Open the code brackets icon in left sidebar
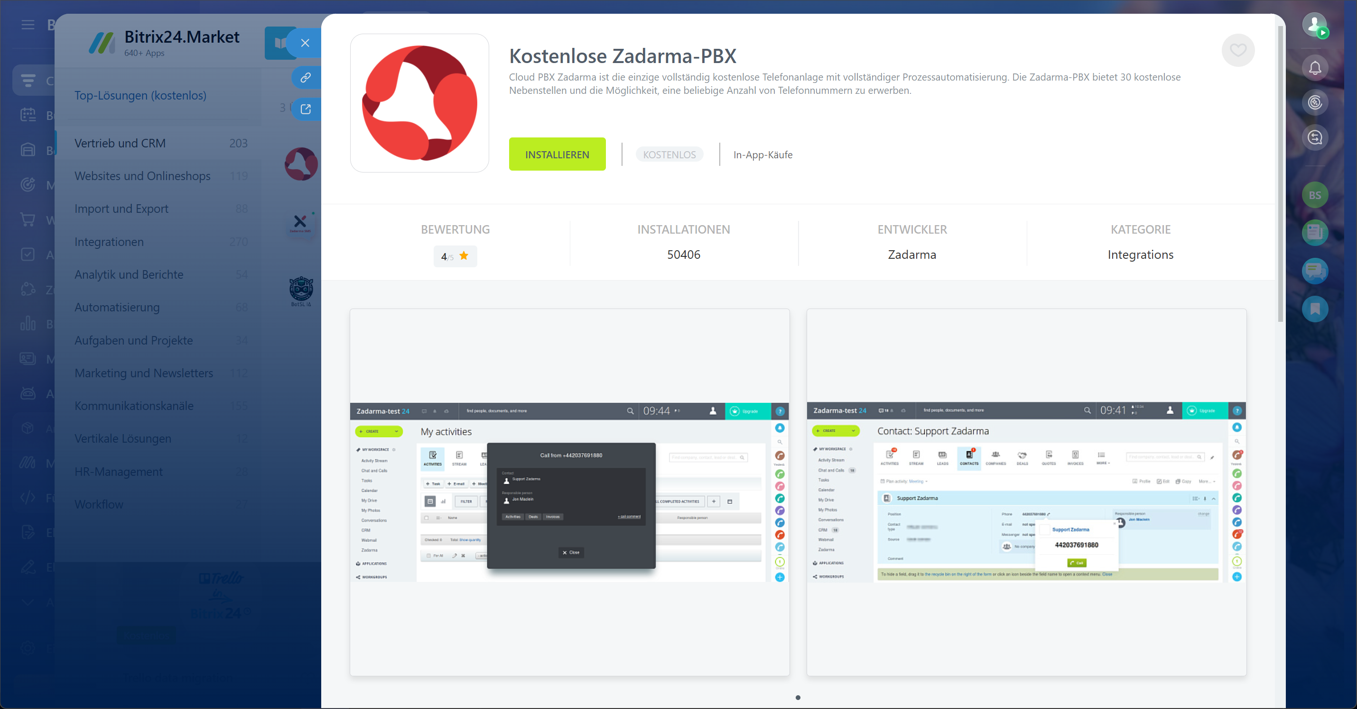 (x=28, y=497)
